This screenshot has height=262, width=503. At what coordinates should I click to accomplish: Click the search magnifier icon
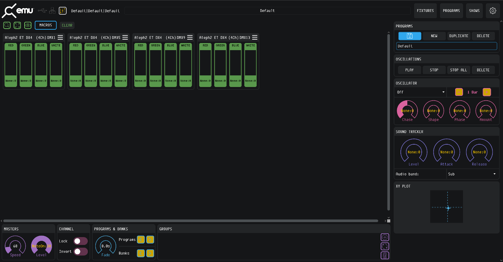[7, 25]
